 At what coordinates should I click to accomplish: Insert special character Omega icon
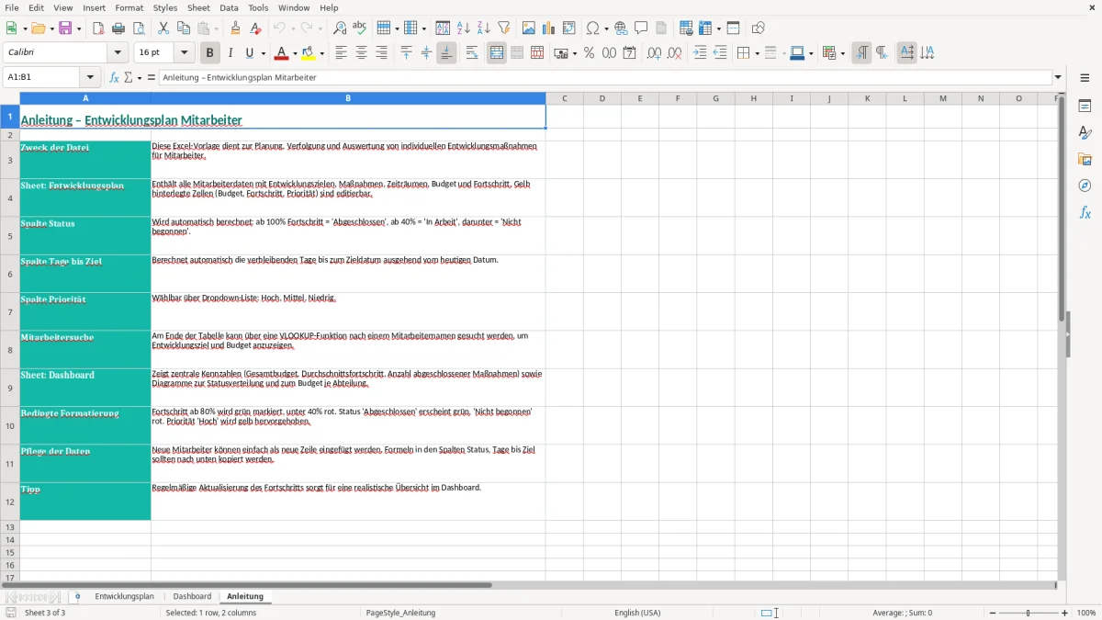592,28
